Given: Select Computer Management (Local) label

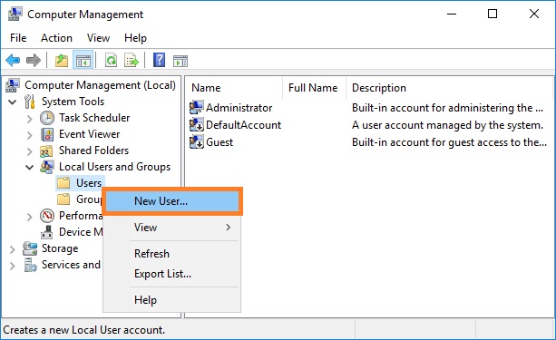Looking at the screenshot, I should tap(100, 85).
